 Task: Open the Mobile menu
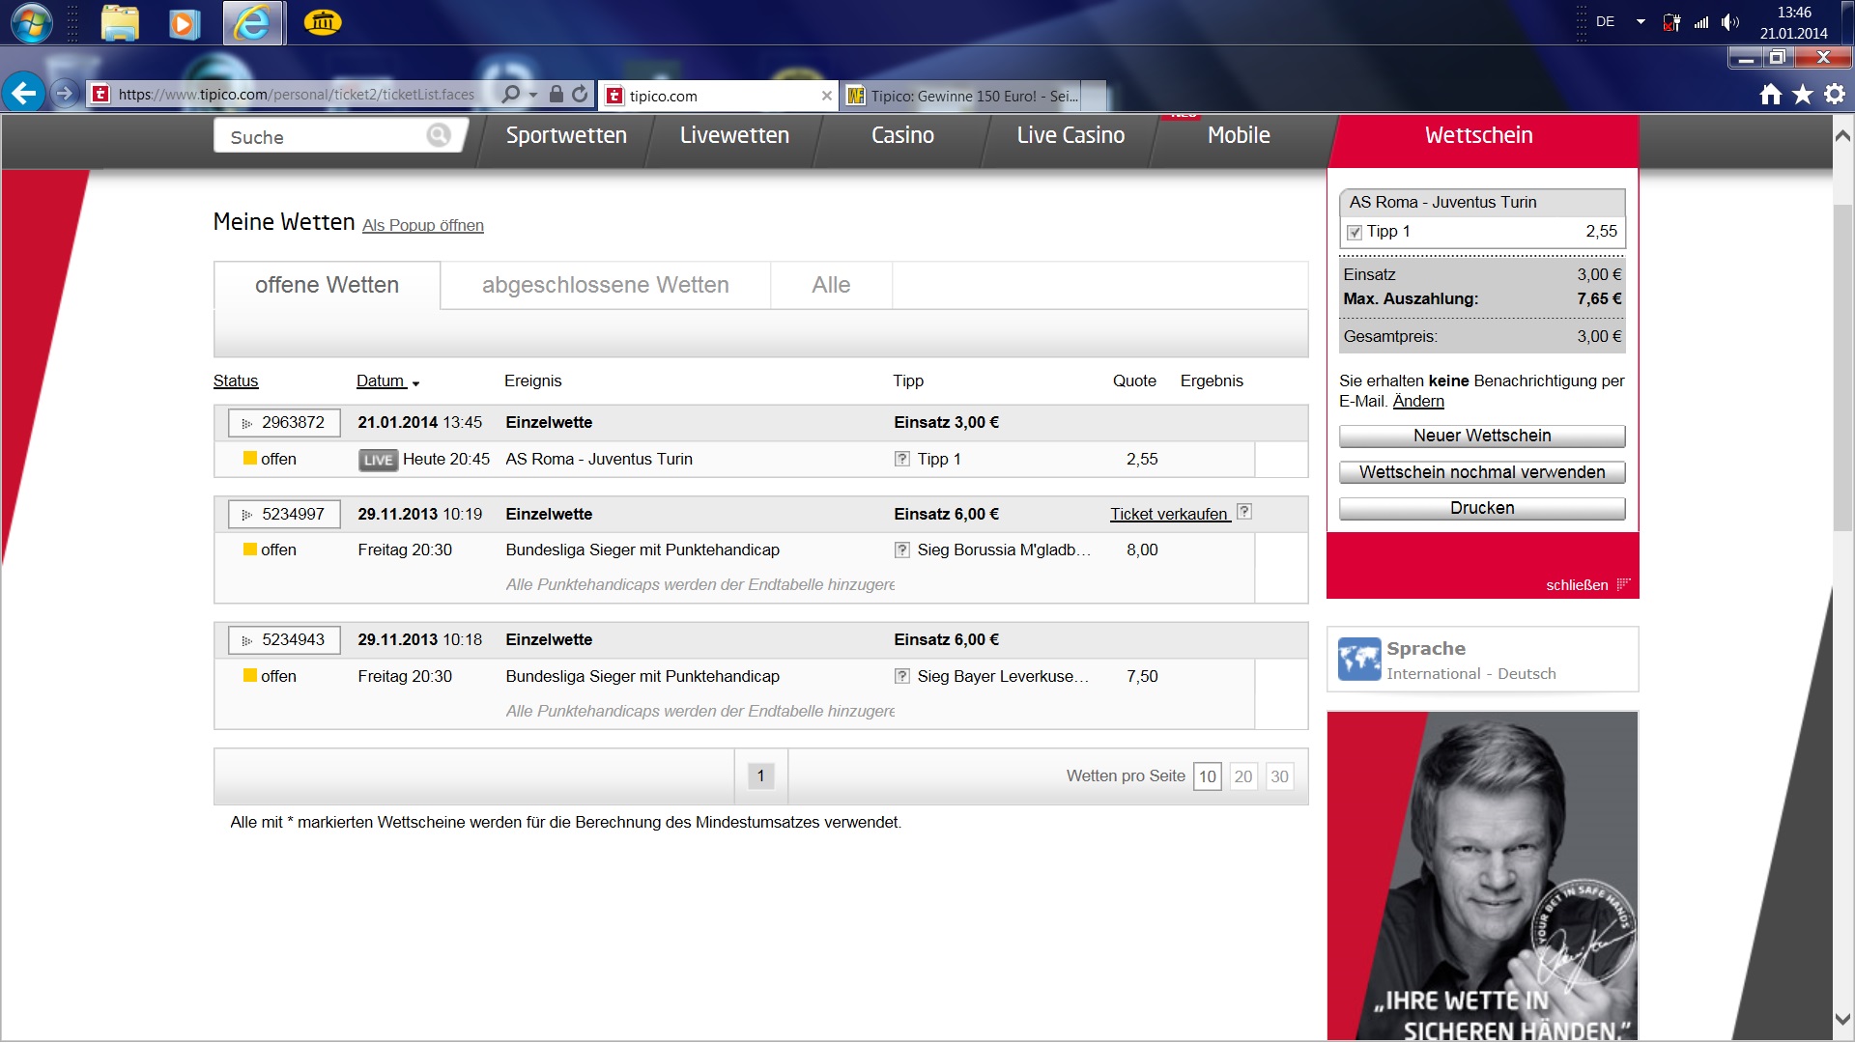tap(1239, 135)
